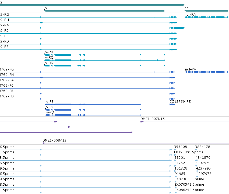Click the large coding exon of jv-PC

[x=62, y=110]
